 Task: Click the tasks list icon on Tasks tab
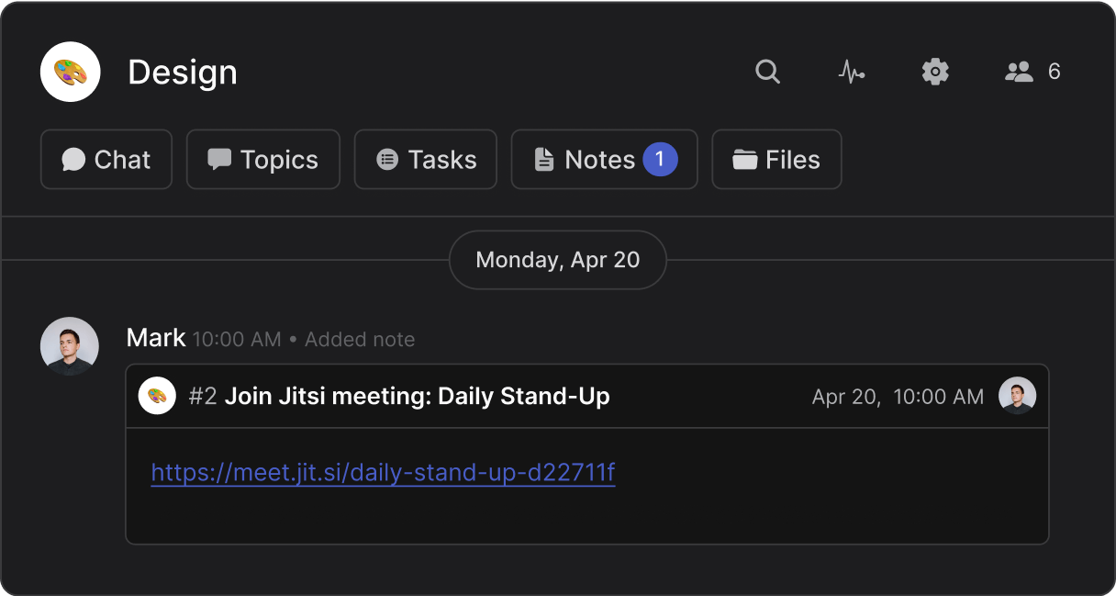click(x=386, y=159)
